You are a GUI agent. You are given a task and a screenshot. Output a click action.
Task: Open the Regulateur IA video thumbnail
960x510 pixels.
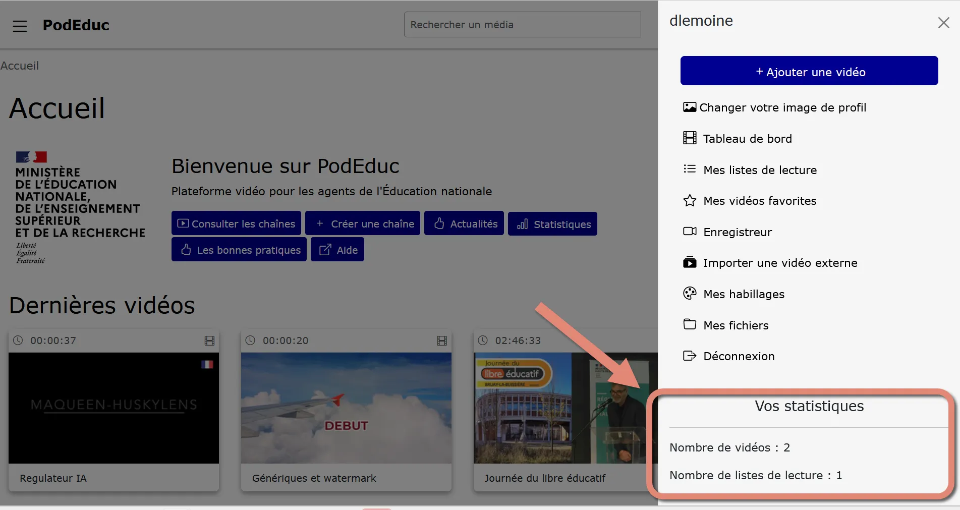point(114,408)
